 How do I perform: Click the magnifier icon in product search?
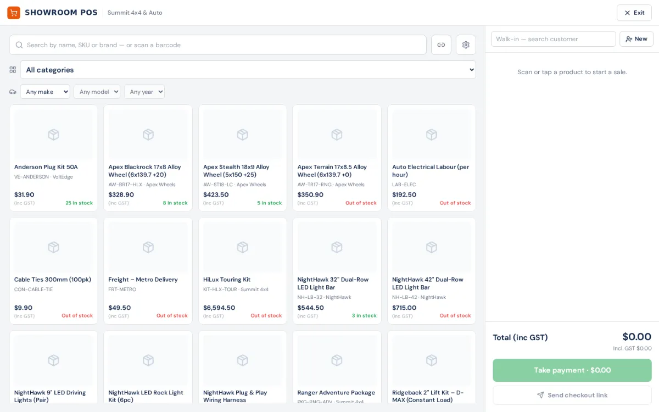pyautogui.click(x=19, y=45)
